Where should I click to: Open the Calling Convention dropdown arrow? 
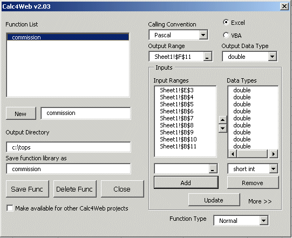203,35
